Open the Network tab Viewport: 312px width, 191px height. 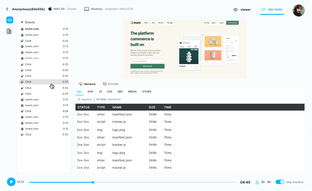click(87, 84)
